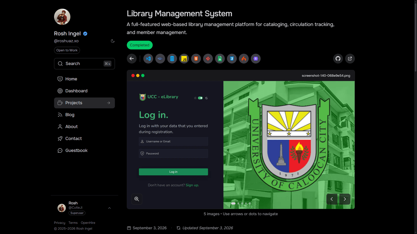
Task: Click the Library Management System title
Action: [x=179, y=14]
